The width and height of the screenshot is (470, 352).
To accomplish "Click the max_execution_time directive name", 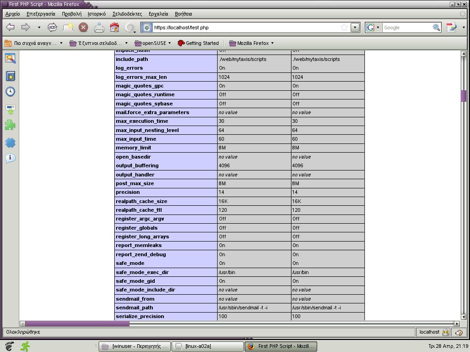I will point(142,121).
